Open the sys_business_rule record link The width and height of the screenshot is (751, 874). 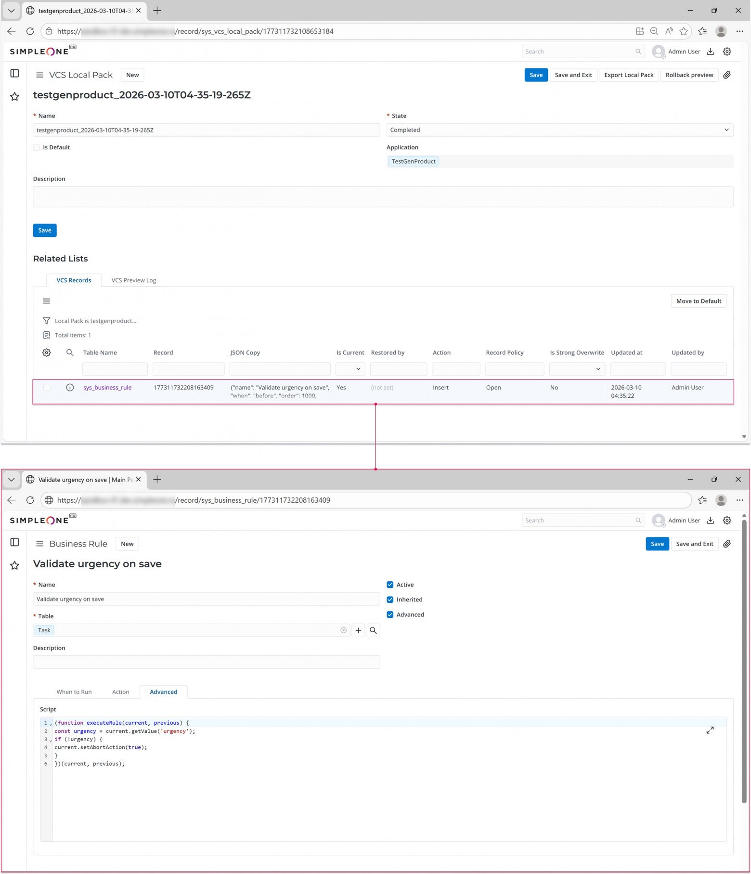point(107,387)
